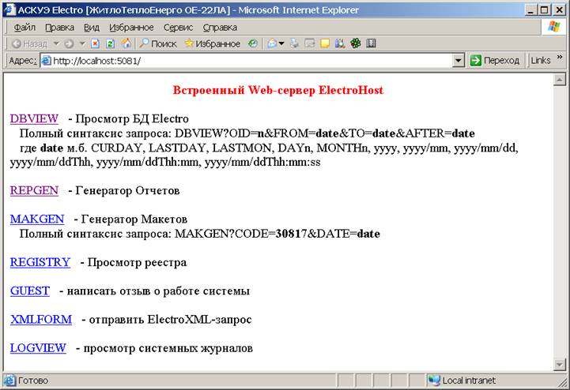Click the Edit page toolbar icon

[310, 44]
